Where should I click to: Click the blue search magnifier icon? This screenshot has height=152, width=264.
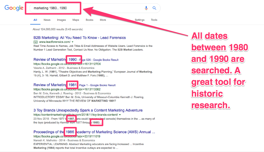[154, 8]
